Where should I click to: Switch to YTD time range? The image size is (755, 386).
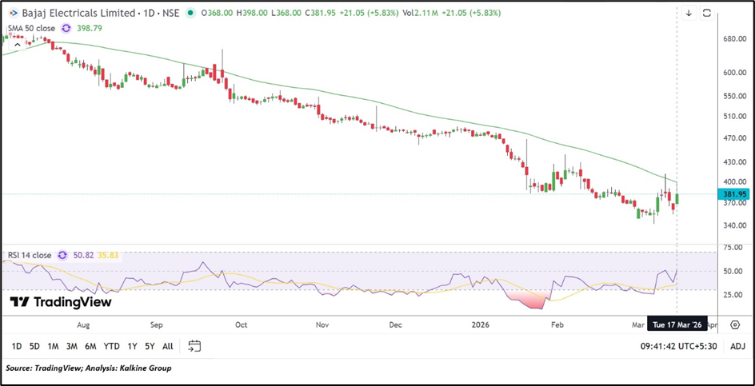(x=111, y=346)
